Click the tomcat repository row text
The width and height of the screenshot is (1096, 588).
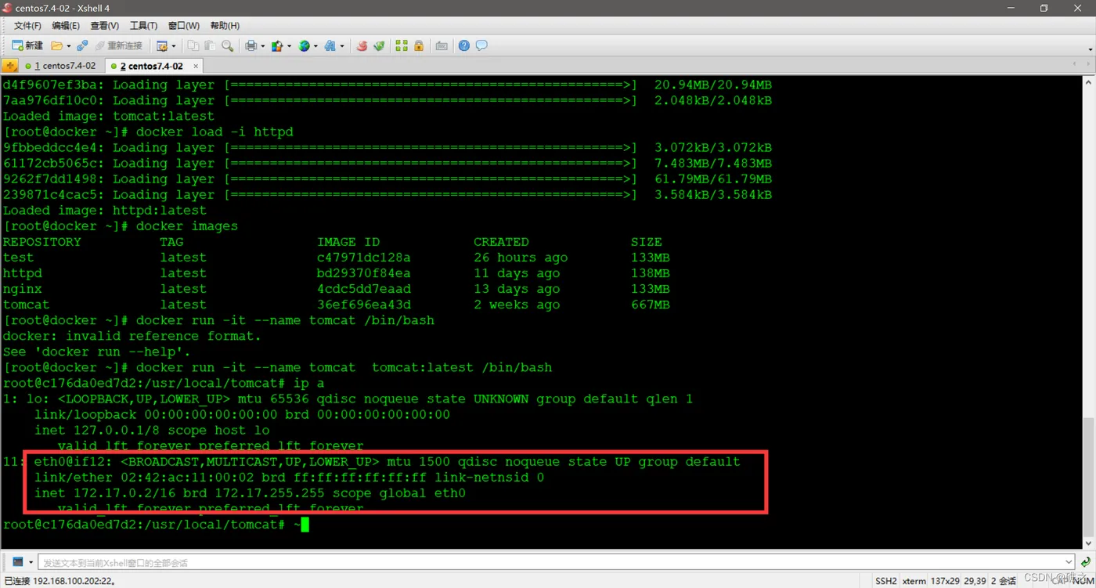click(x=26, y=305)
